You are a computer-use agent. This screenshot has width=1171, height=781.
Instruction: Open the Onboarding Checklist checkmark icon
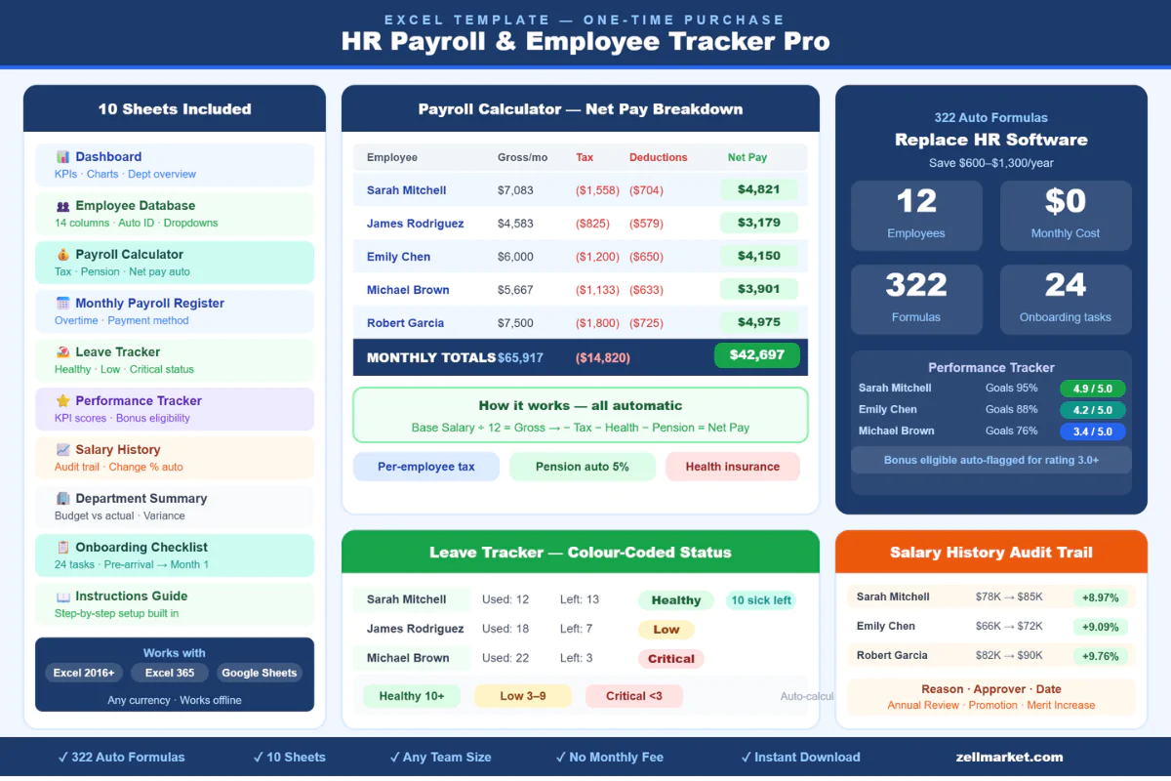tap(63, 547)
